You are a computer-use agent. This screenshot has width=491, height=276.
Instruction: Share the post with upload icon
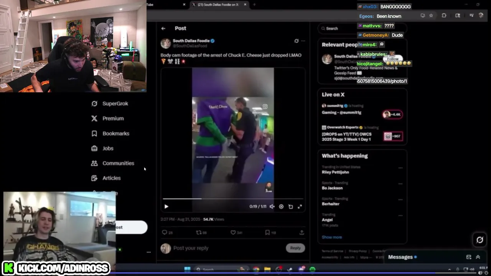[302, 232]
